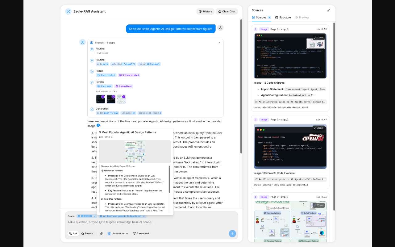
Task: Zoom the Design Patterns source image
Action: (318, 205)
